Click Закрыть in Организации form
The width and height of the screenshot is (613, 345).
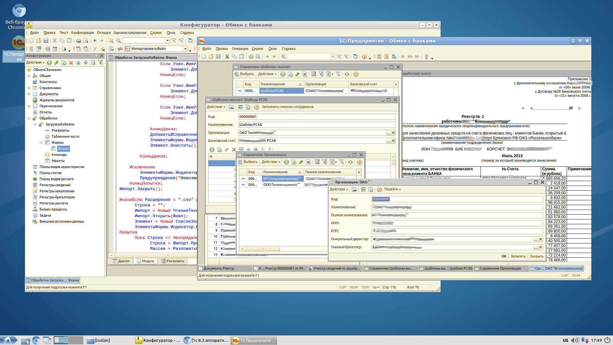537,256
